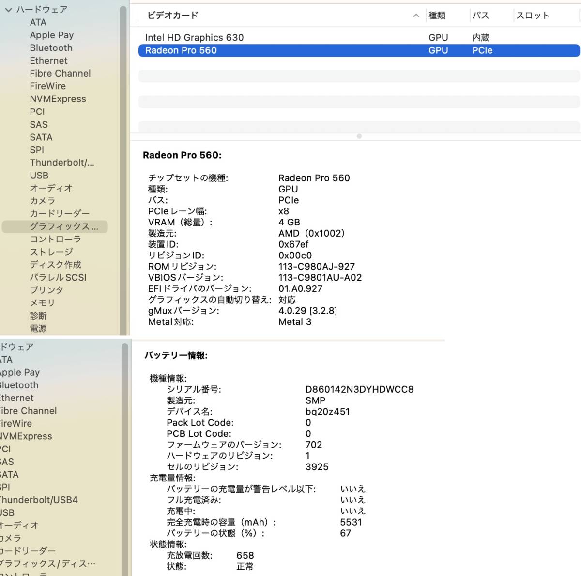The image size is (581, 576).
Task: Click the 装置ID value 0x67ef
Action: click(293, 244)
